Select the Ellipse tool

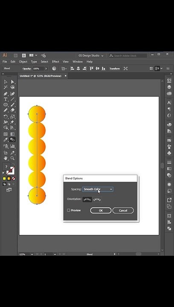tap(6, 105)
